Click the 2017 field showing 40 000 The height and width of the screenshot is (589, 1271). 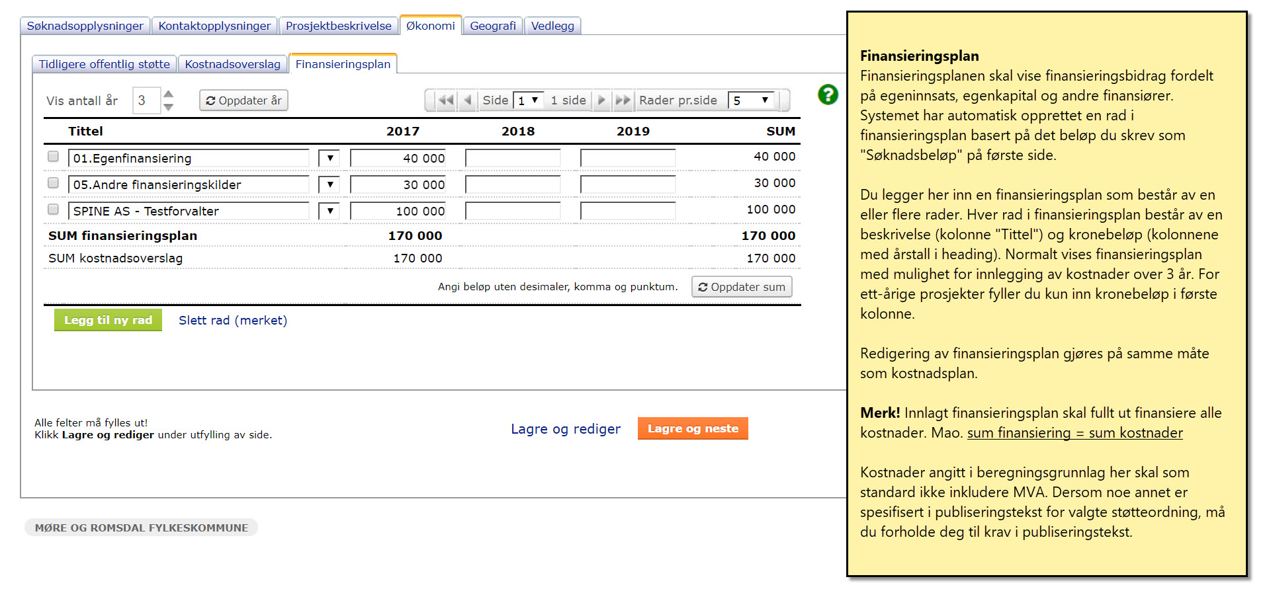pos(398,158)
